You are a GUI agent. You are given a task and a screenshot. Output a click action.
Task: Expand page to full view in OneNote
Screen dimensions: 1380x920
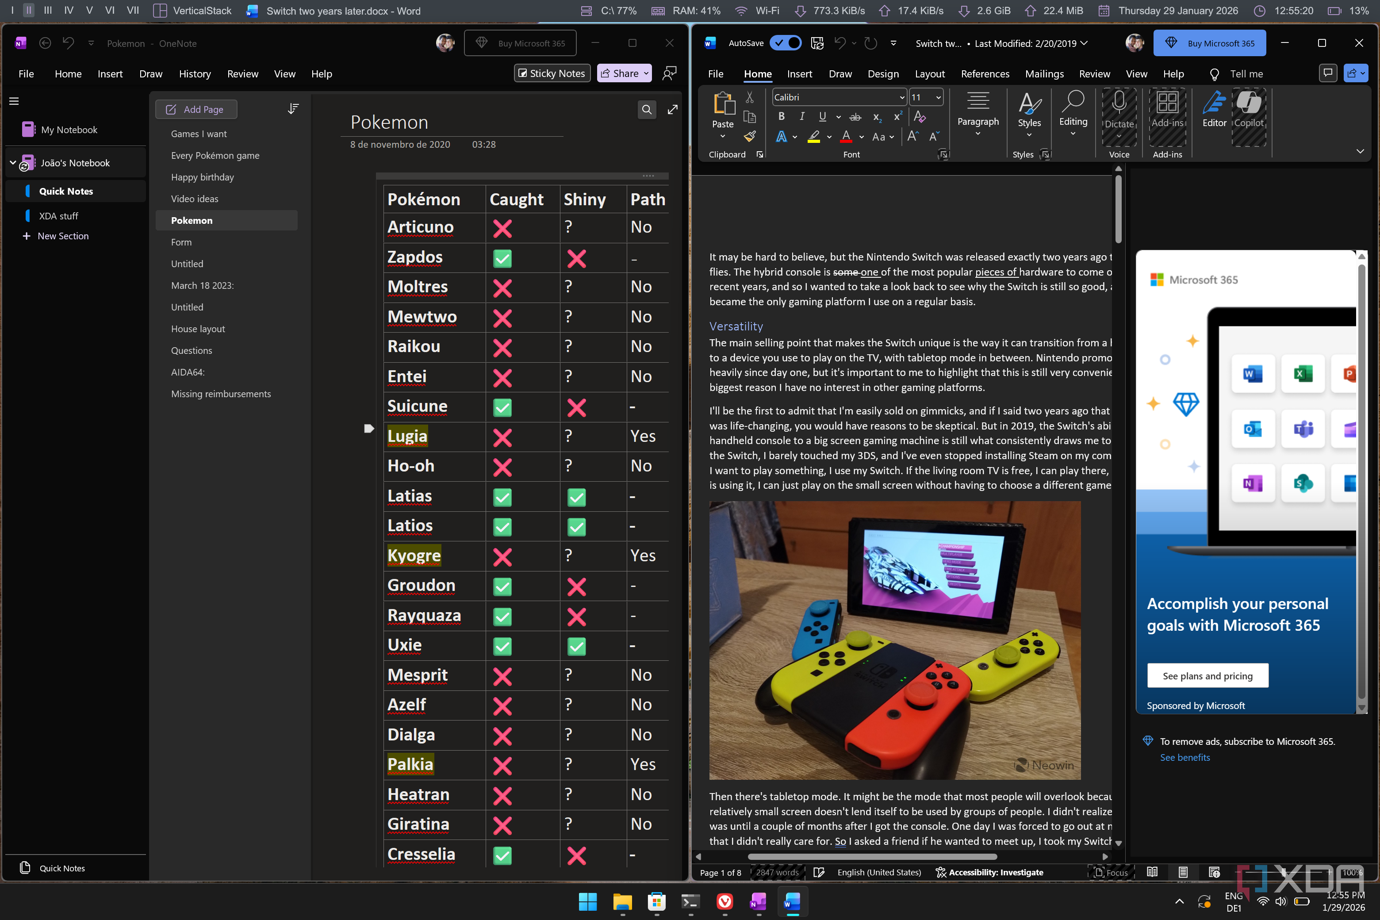tap(672, 110)
